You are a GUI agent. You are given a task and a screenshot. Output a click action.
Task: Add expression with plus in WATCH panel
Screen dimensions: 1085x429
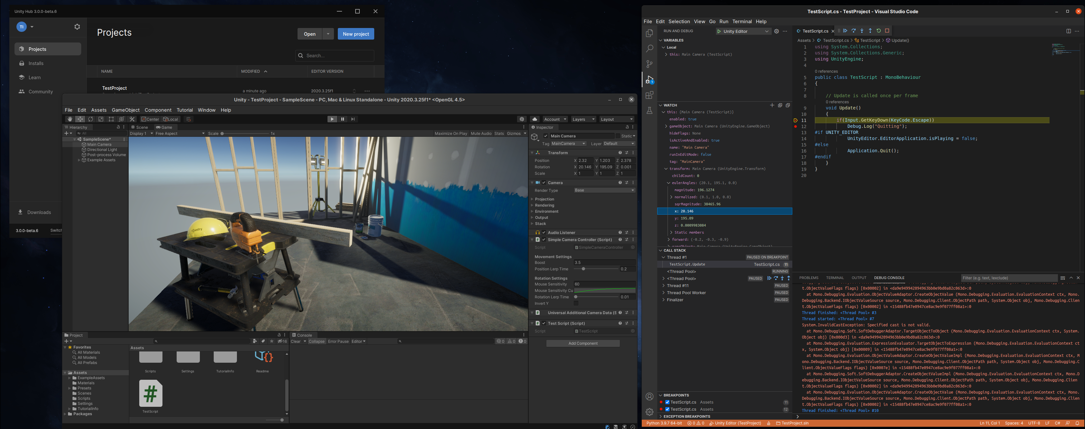click(x=772, y=105)
